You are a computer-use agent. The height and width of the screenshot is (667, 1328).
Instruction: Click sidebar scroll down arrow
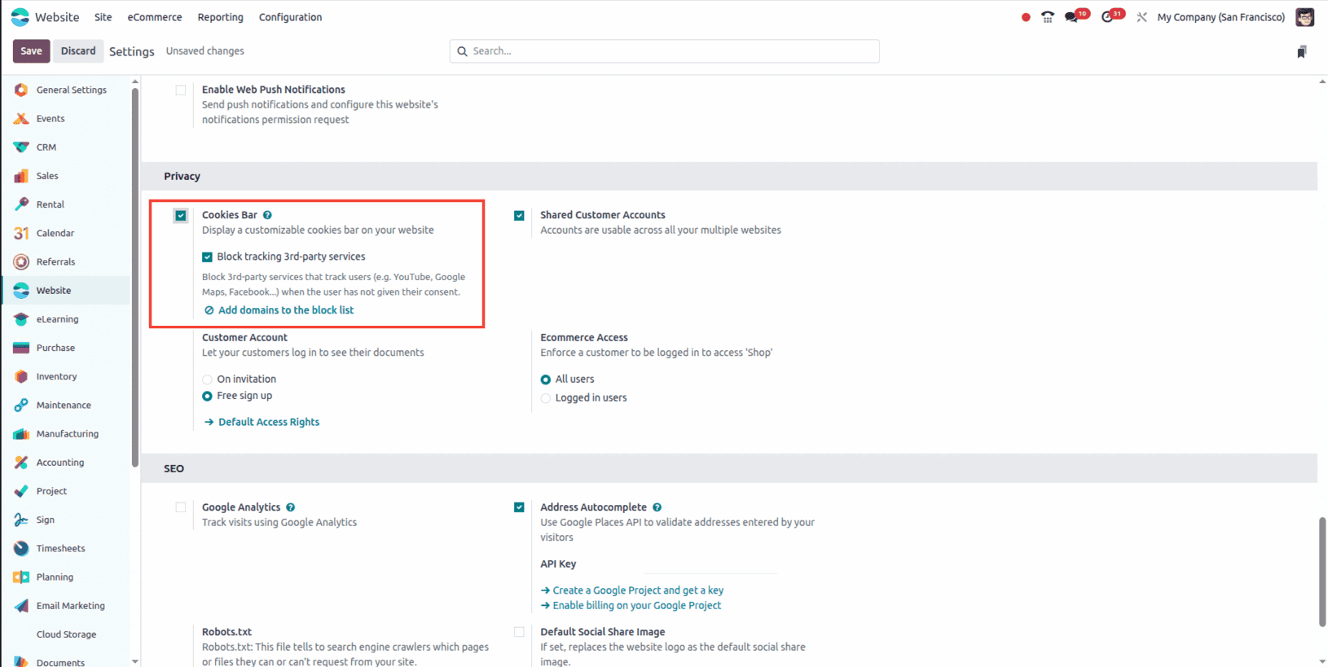135,661
